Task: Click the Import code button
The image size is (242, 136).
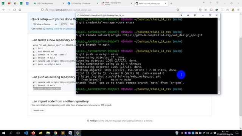Action: pyautogui.click(x=39, y=110)
